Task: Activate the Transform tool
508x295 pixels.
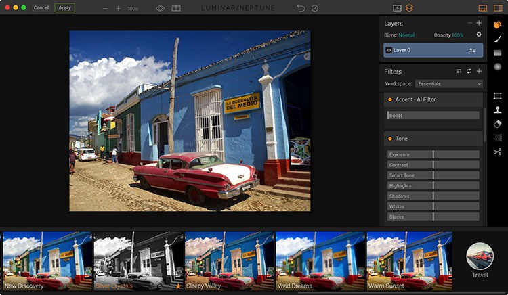Action: point(497,96)
